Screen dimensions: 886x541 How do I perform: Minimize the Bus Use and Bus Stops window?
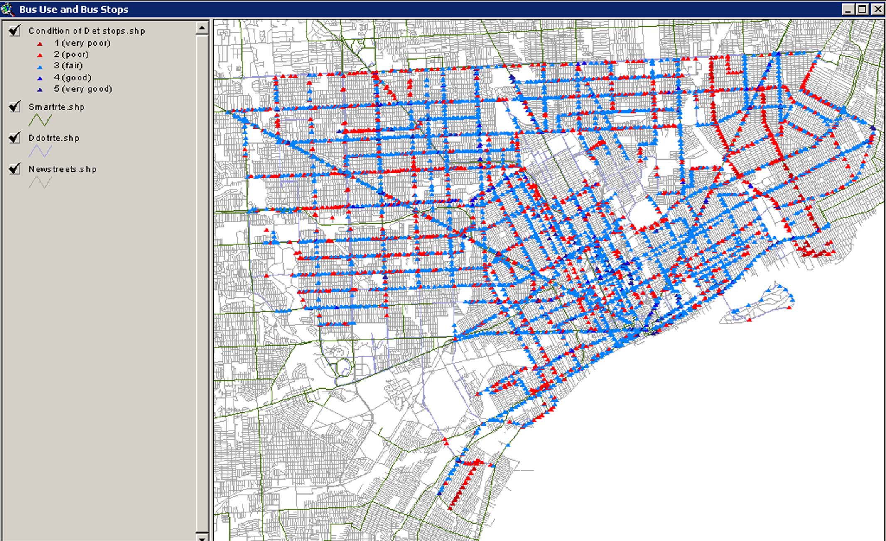point(848,9)
